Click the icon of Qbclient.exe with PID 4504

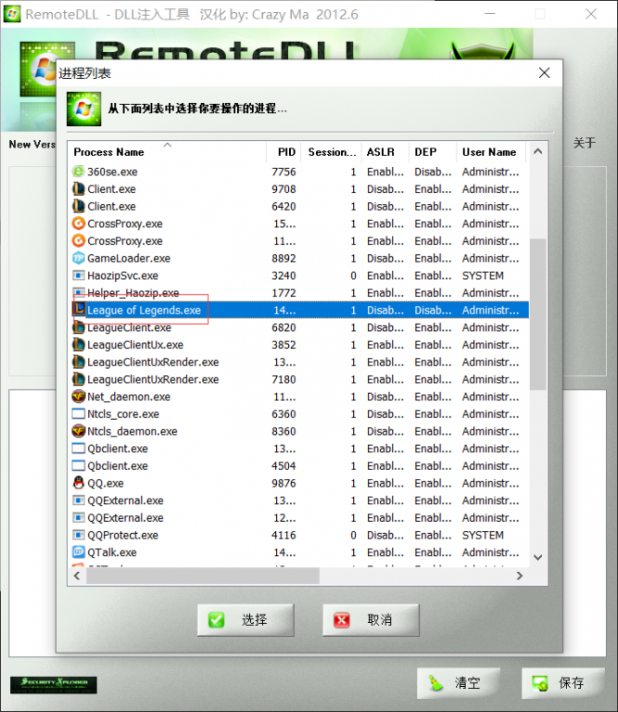[x=79, y=465]
